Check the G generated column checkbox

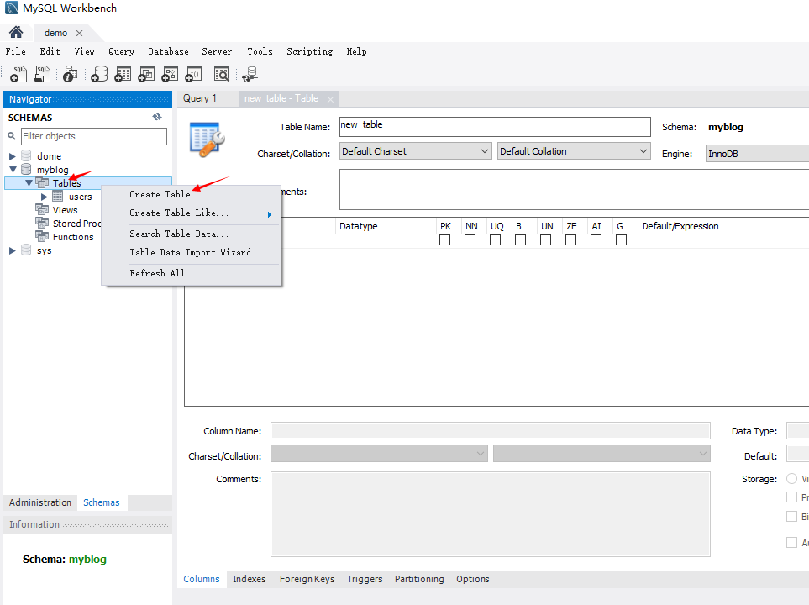click(x=621, y=240)
